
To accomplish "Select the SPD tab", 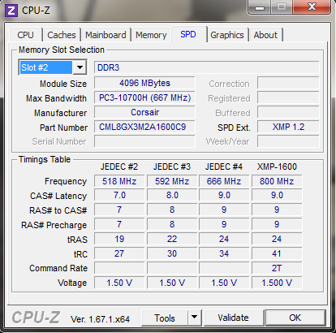I will pyautogui.click(x=188, y=34).
